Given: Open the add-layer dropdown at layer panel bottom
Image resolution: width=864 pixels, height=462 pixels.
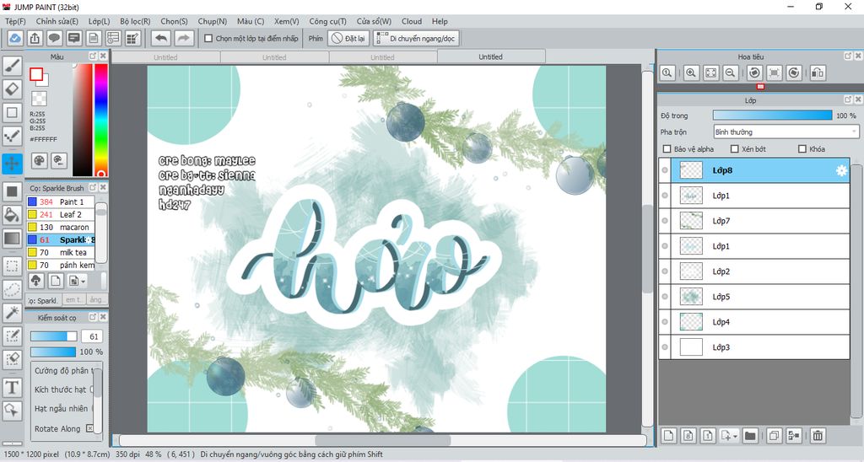Looking at the screenshot, I should (729, 436).
